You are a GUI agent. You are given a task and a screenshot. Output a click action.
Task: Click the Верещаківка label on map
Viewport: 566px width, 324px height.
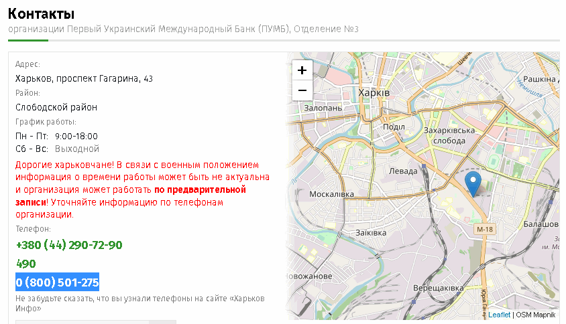coord(438,289)
